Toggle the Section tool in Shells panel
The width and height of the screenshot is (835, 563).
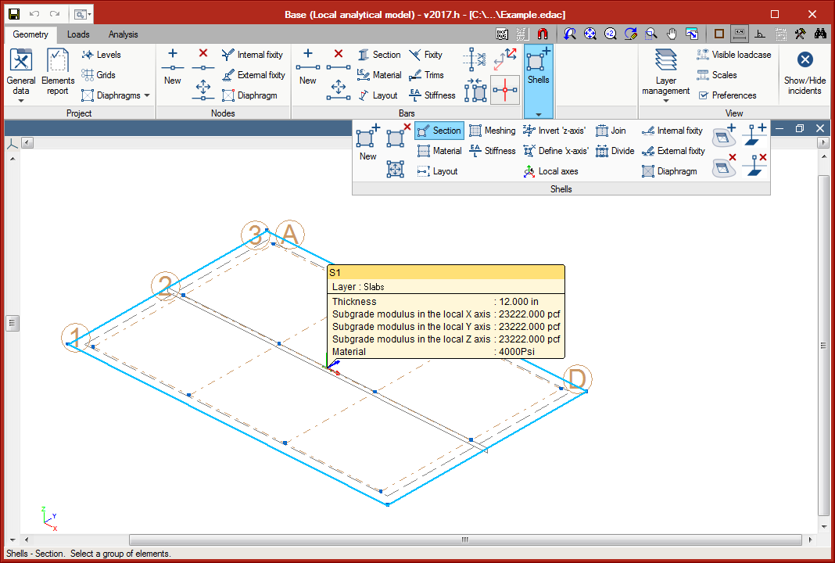coord(439,131)
